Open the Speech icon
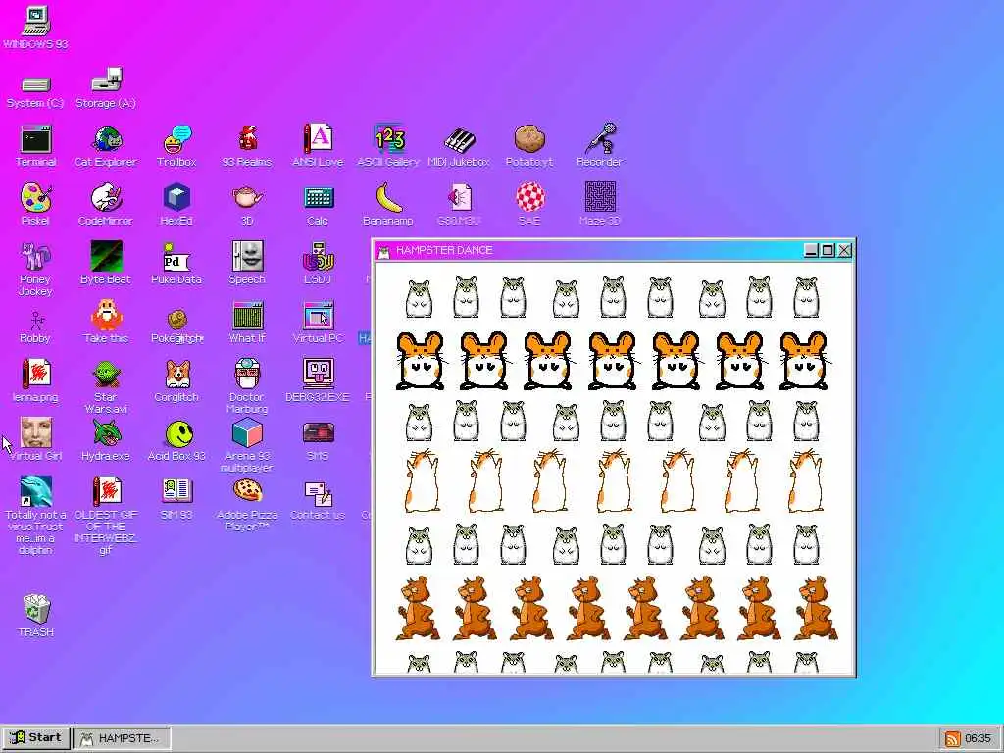1004x753 pixels. [x=247, y=257]
